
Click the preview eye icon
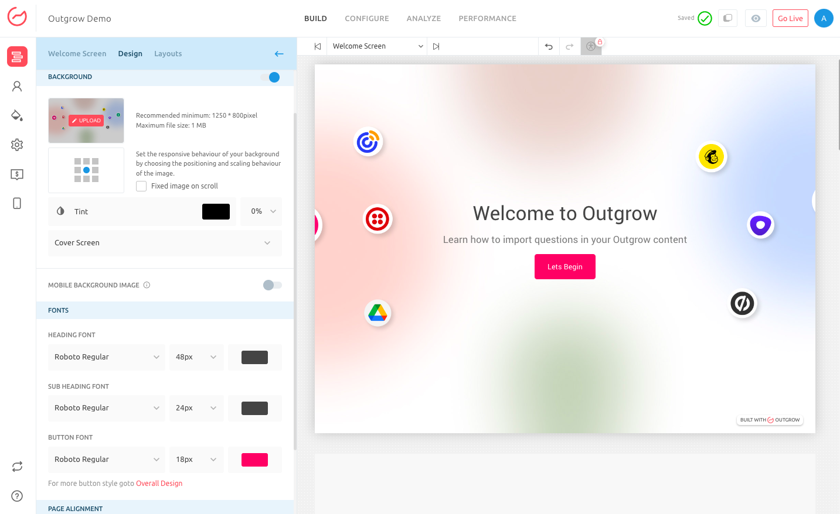coord(756,18)
